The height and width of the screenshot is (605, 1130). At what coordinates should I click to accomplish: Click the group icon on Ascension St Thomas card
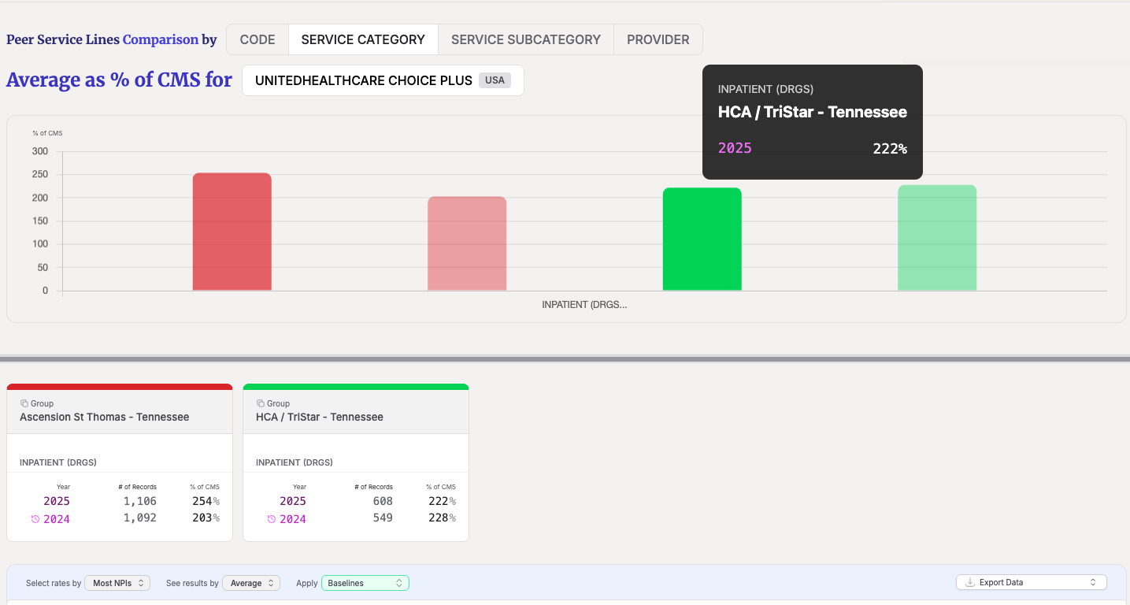(24, 403)
